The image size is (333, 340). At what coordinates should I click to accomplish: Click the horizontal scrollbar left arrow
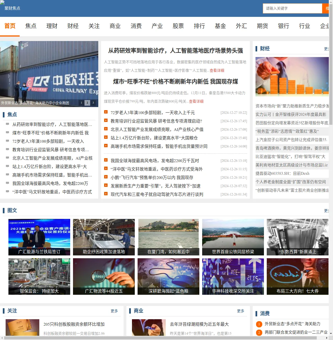pyautogui.click(x=2, y=338)
